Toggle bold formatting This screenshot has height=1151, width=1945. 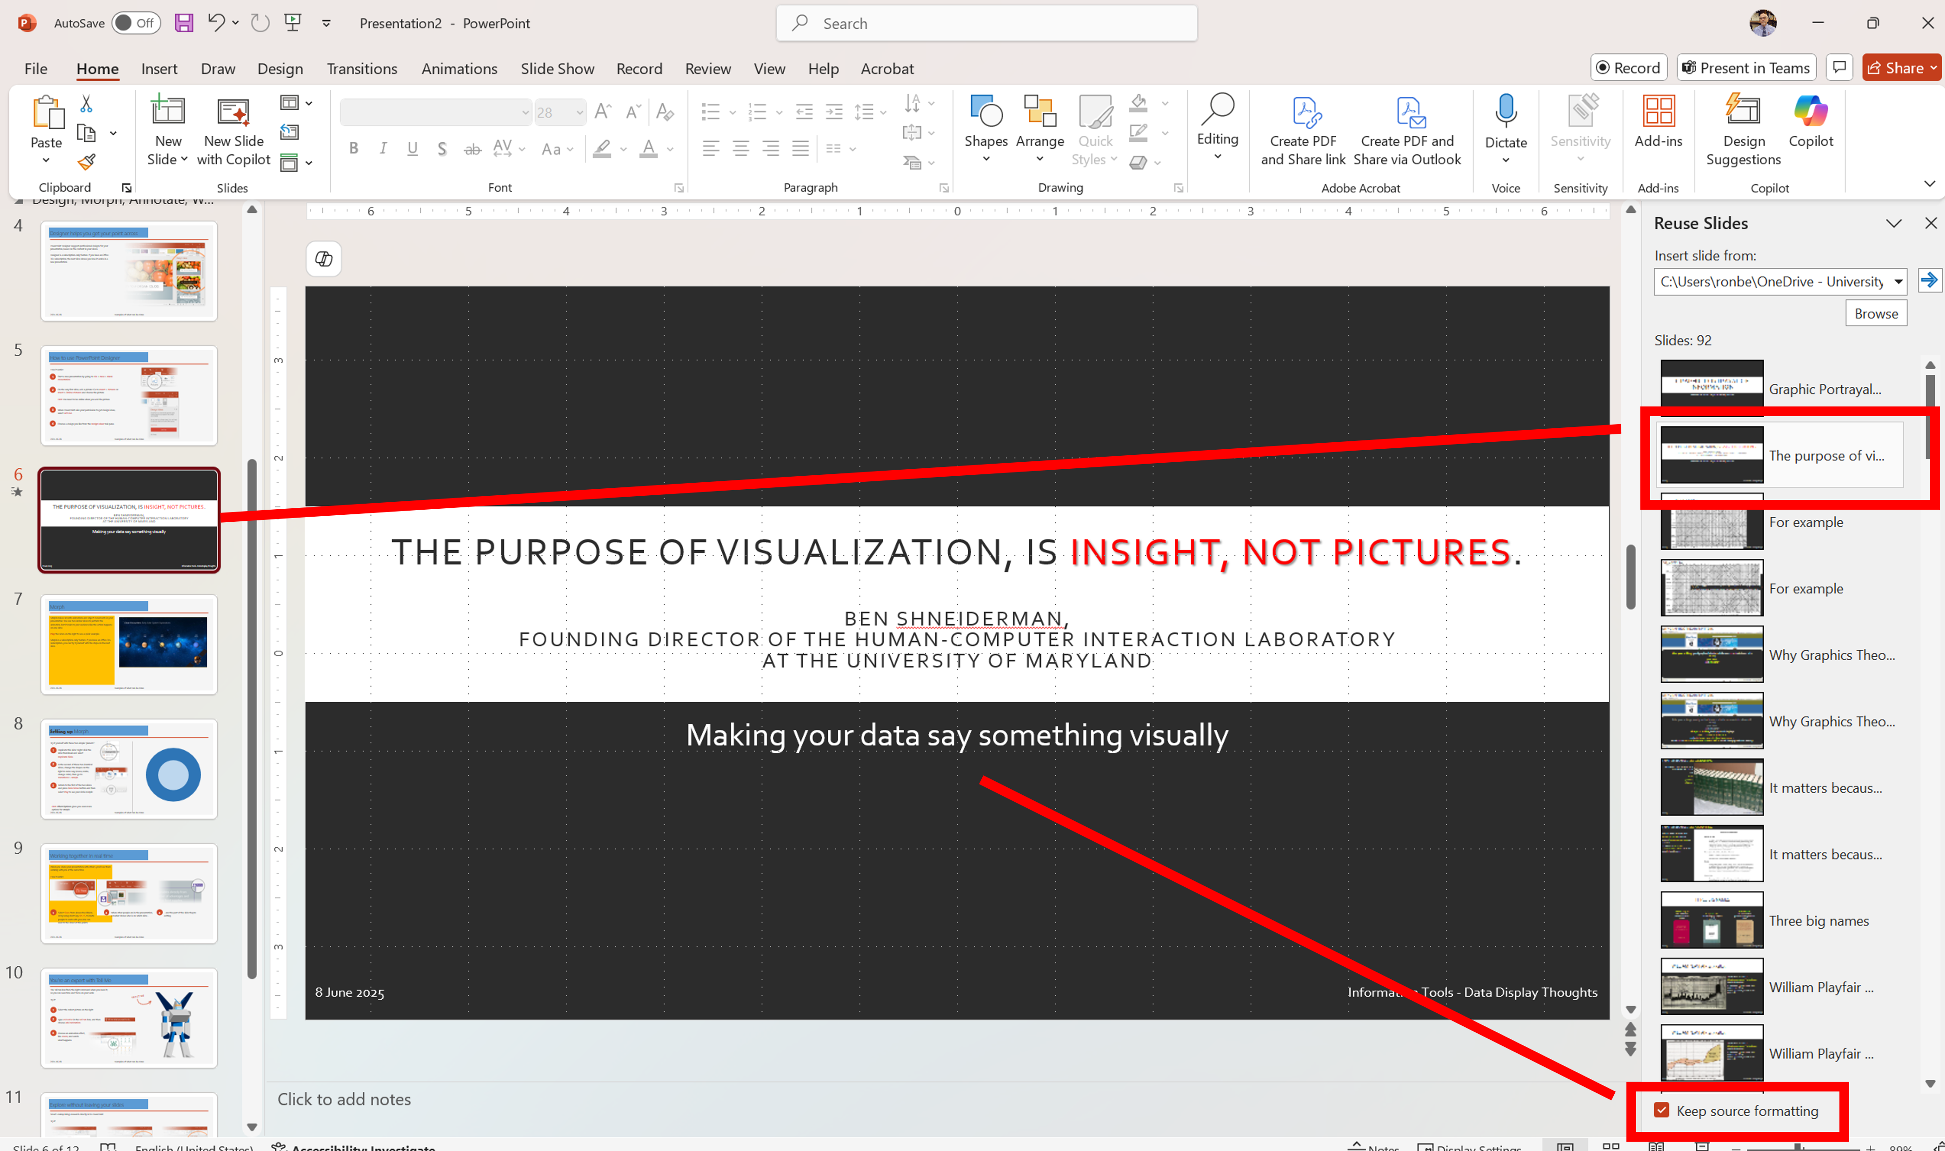pyautogui.click(x=353, y=148)
